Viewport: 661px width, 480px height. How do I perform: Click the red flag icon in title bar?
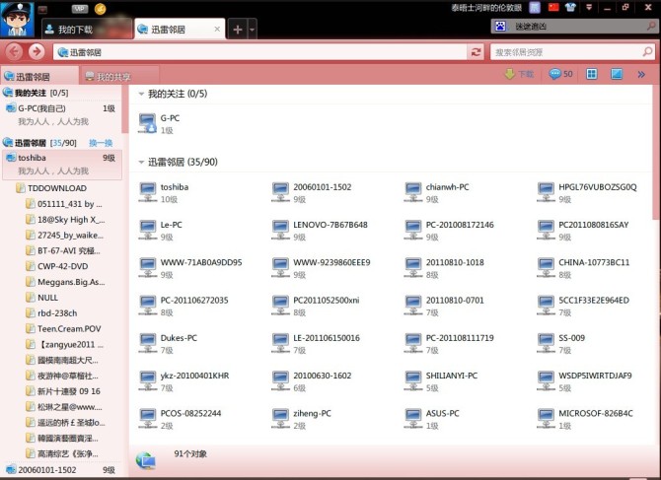coord(553,7)
